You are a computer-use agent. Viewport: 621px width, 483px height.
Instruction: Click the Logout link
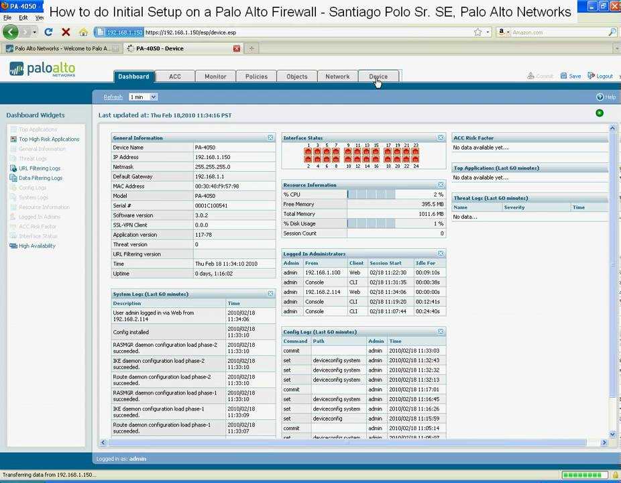604,76
